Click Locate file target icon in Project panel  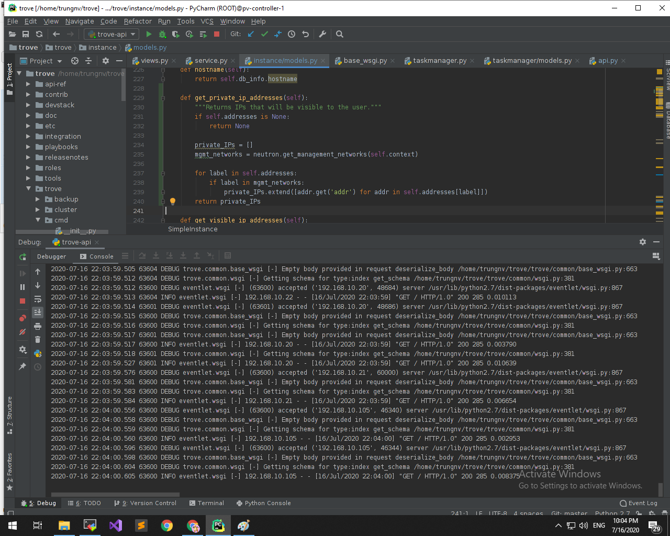coord(75,61)
